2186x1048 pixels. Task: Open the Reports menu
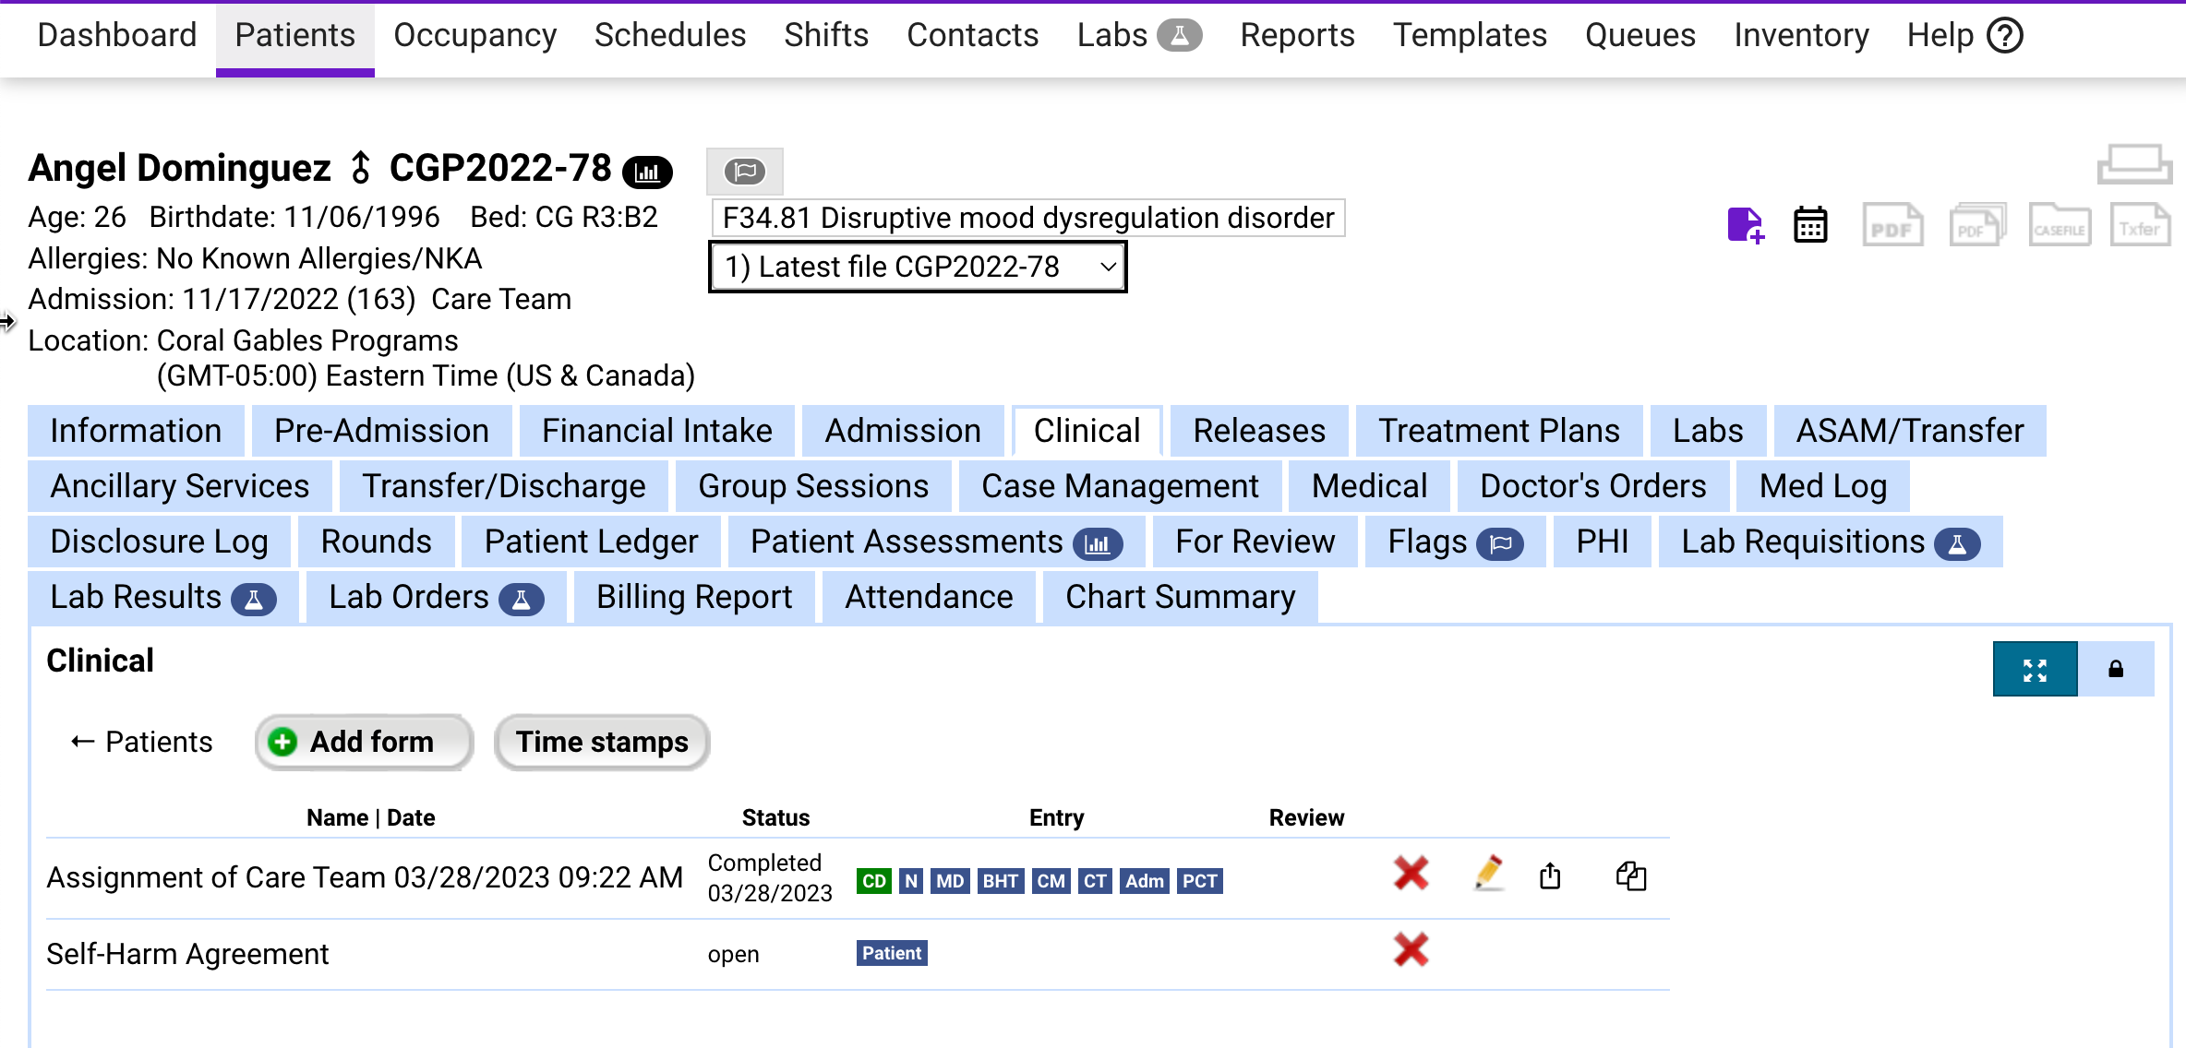click(1297, 35)
